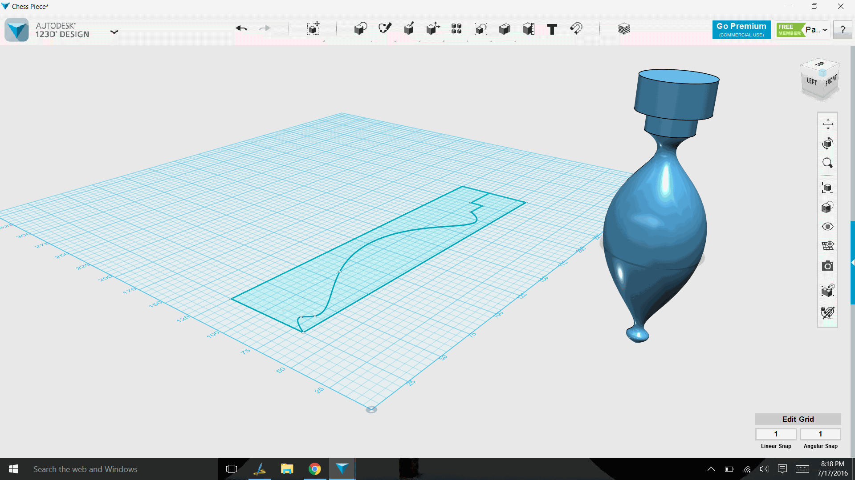The image size is (855, 480).
Task: Toggle model visibility with the eye icon
Action: tap(827, 226)
